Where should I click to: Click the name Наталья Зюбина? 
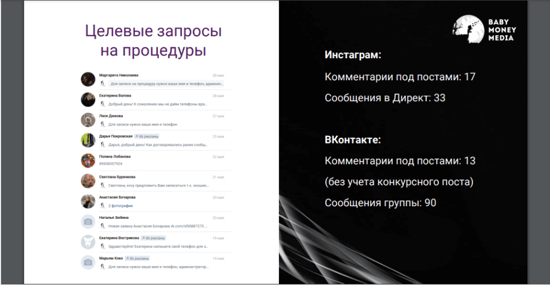pyautogui.click(x=114, y=218)
